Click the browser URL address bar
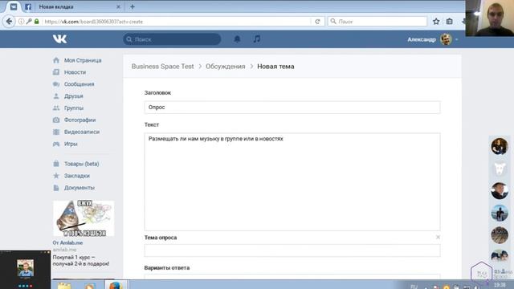The image size is (514, 289). 177,22
